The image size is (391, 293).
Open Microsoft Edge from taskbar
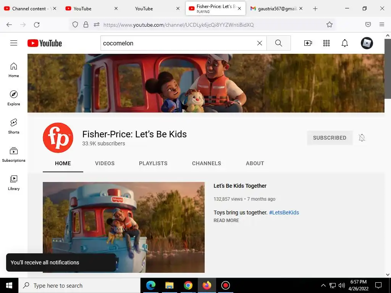150,285
